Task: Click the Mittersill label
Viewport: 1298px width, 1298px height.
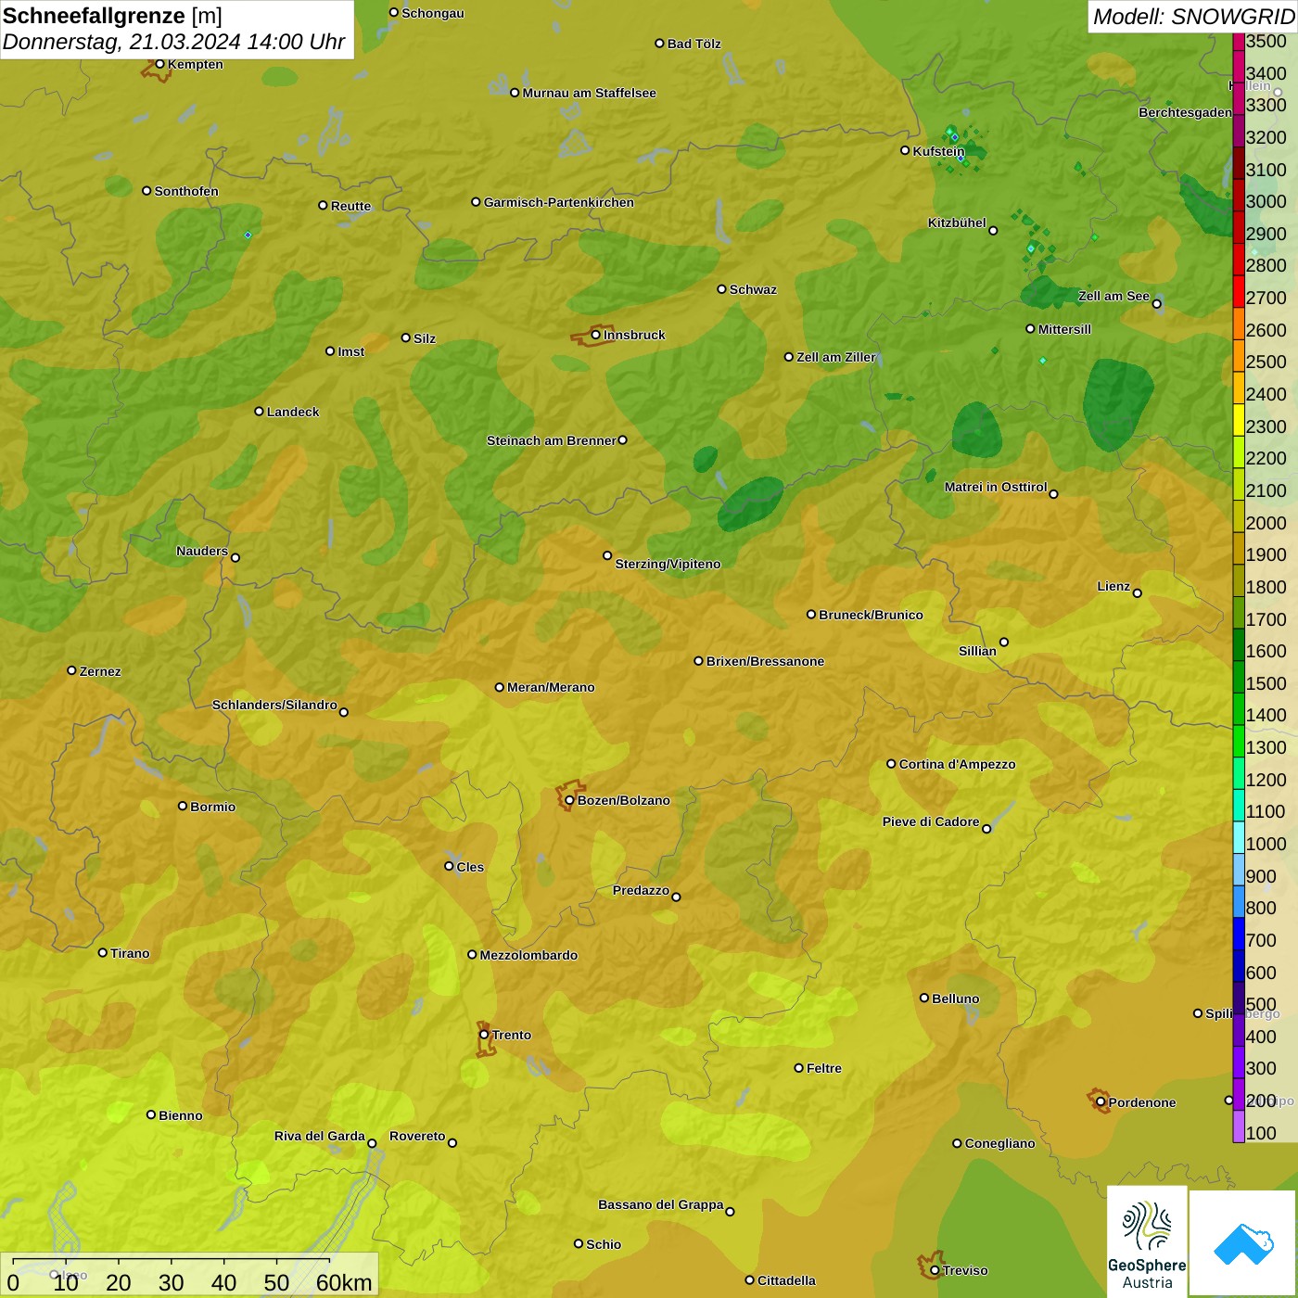Action: coord(1064,329)
